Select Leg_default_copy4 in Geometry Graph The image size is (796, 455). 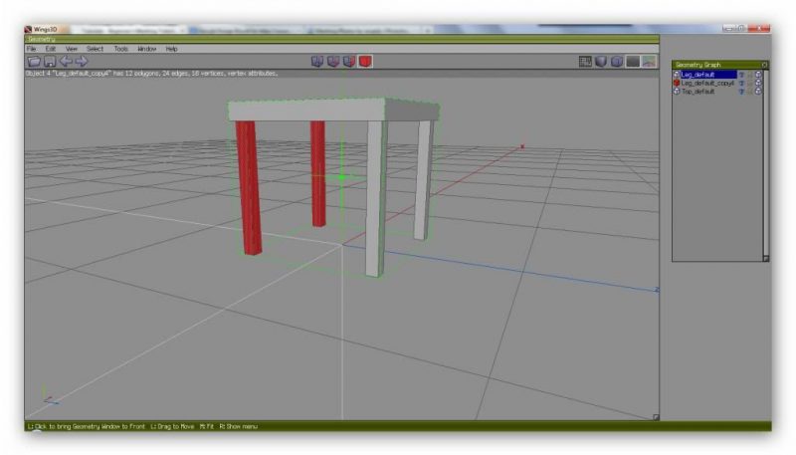[707, 84]
